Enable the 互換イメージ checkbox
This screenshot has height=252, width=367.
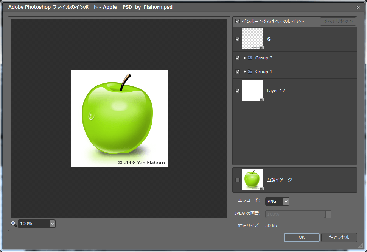[x=238, y=180]
